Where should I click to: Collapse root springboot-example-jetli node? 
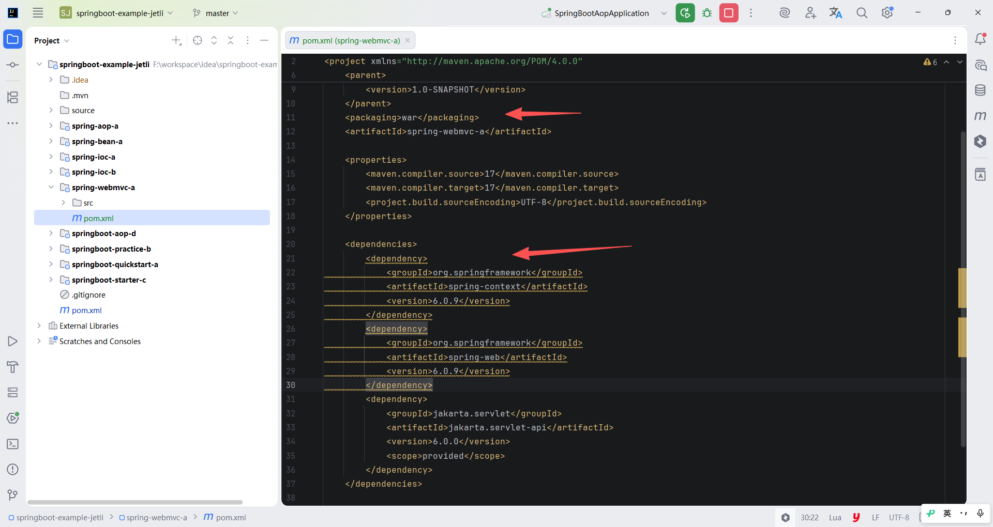(39, 64)
